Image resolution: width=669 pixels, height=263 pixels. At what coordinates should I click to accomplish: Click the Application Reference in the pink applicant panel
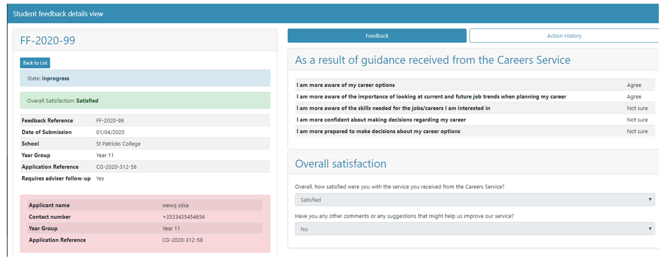(x=182, y=240)
